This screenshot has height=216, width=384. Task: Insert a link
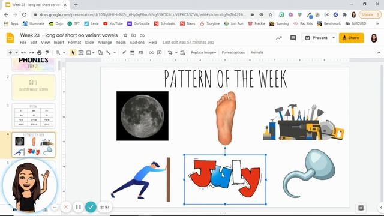tap(151, 53)
